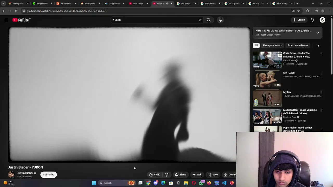Expand the Mix playlist panel chevron
This screenshot has width=333, height=187.
point(318,33)
